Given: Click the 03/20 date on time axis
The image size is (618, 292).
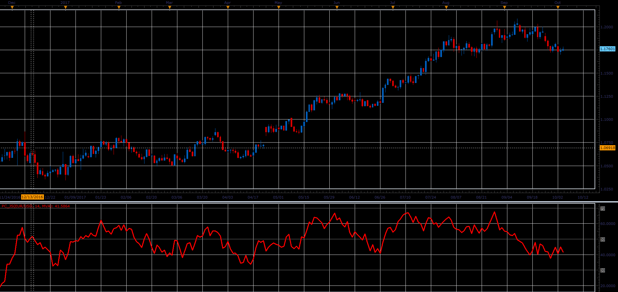Looking at the screenshot, I should tap(202, 197).
